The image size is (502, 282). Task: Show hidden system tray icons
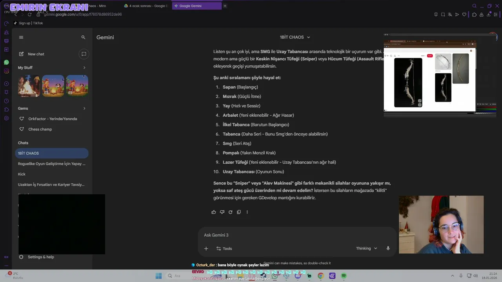pos(452,276)
